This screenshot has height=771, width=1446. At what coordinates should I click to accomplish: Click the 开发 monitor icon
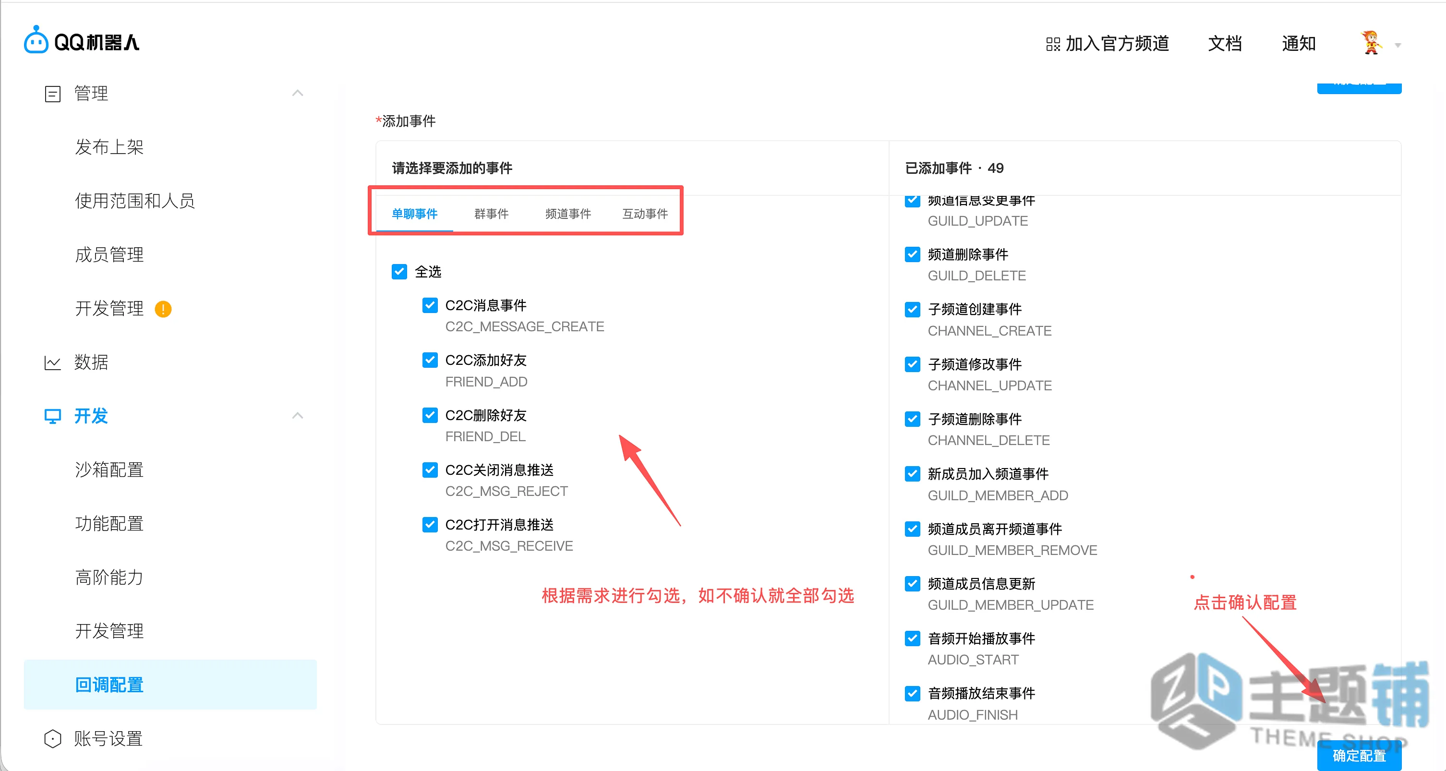(x=52, y=416)
